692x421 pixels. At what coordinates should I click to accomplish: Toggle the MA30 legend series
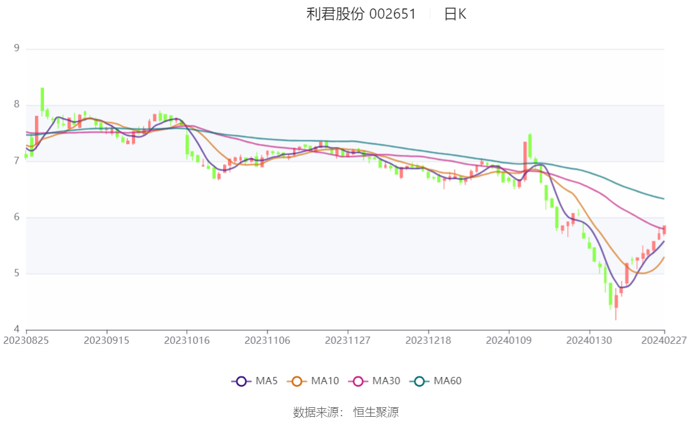click(x=374, y=381)
